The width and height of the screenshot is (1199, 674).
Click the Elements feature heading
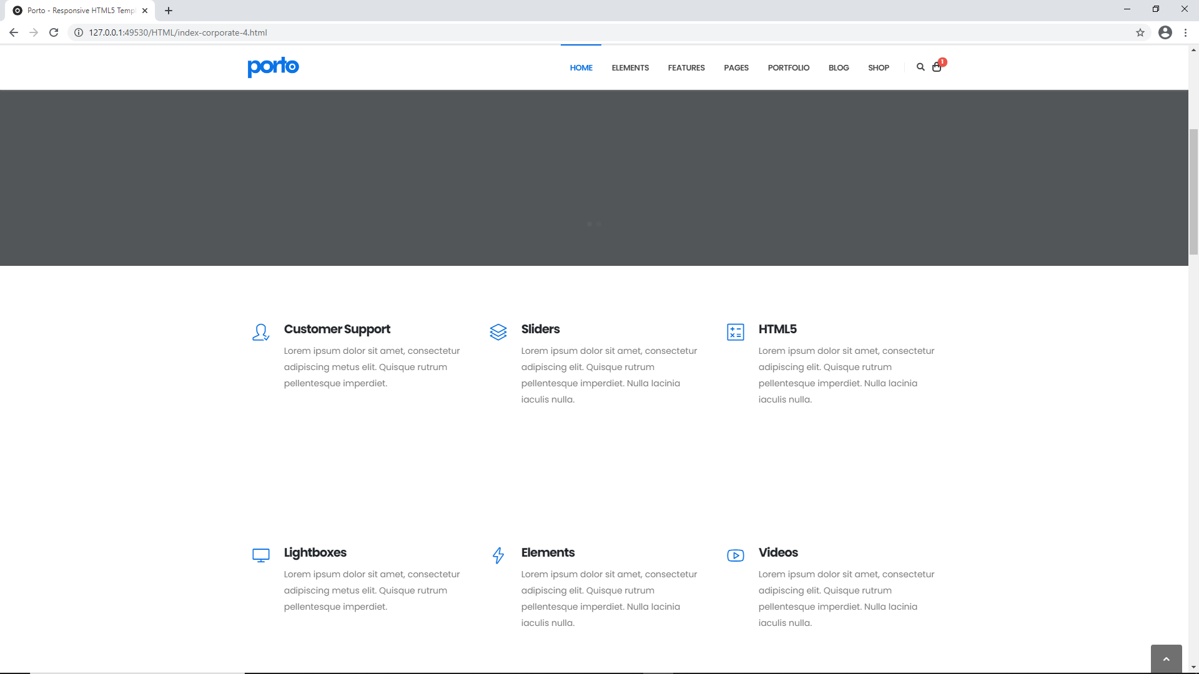tap(548, 552)
